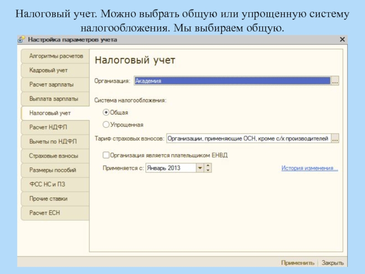
Task: Click the window icon in the title bar
Action: pos(22,40)
